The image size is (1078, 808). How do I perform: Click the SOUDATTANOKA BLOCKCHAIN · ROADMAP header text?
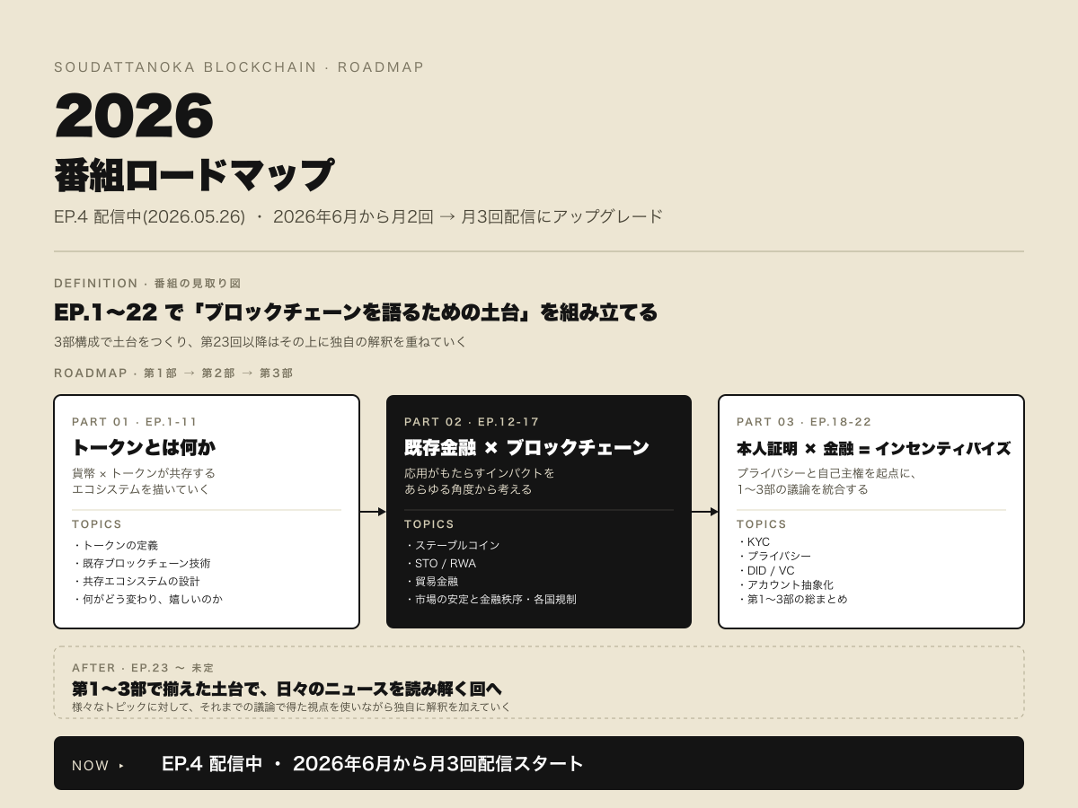[x=239, y=67]
